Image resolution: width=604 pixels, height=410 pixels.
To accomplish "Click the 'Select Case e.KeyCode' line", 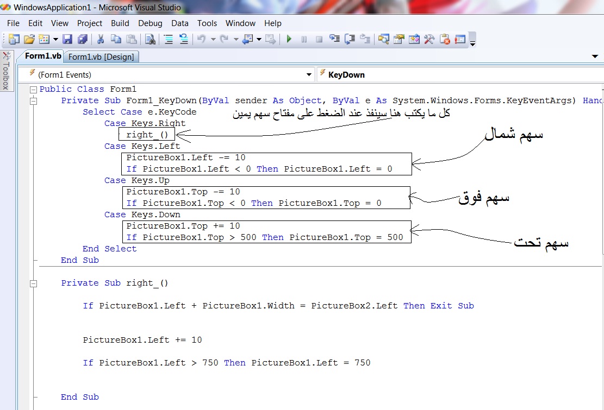I will click(x=139, y=112).
